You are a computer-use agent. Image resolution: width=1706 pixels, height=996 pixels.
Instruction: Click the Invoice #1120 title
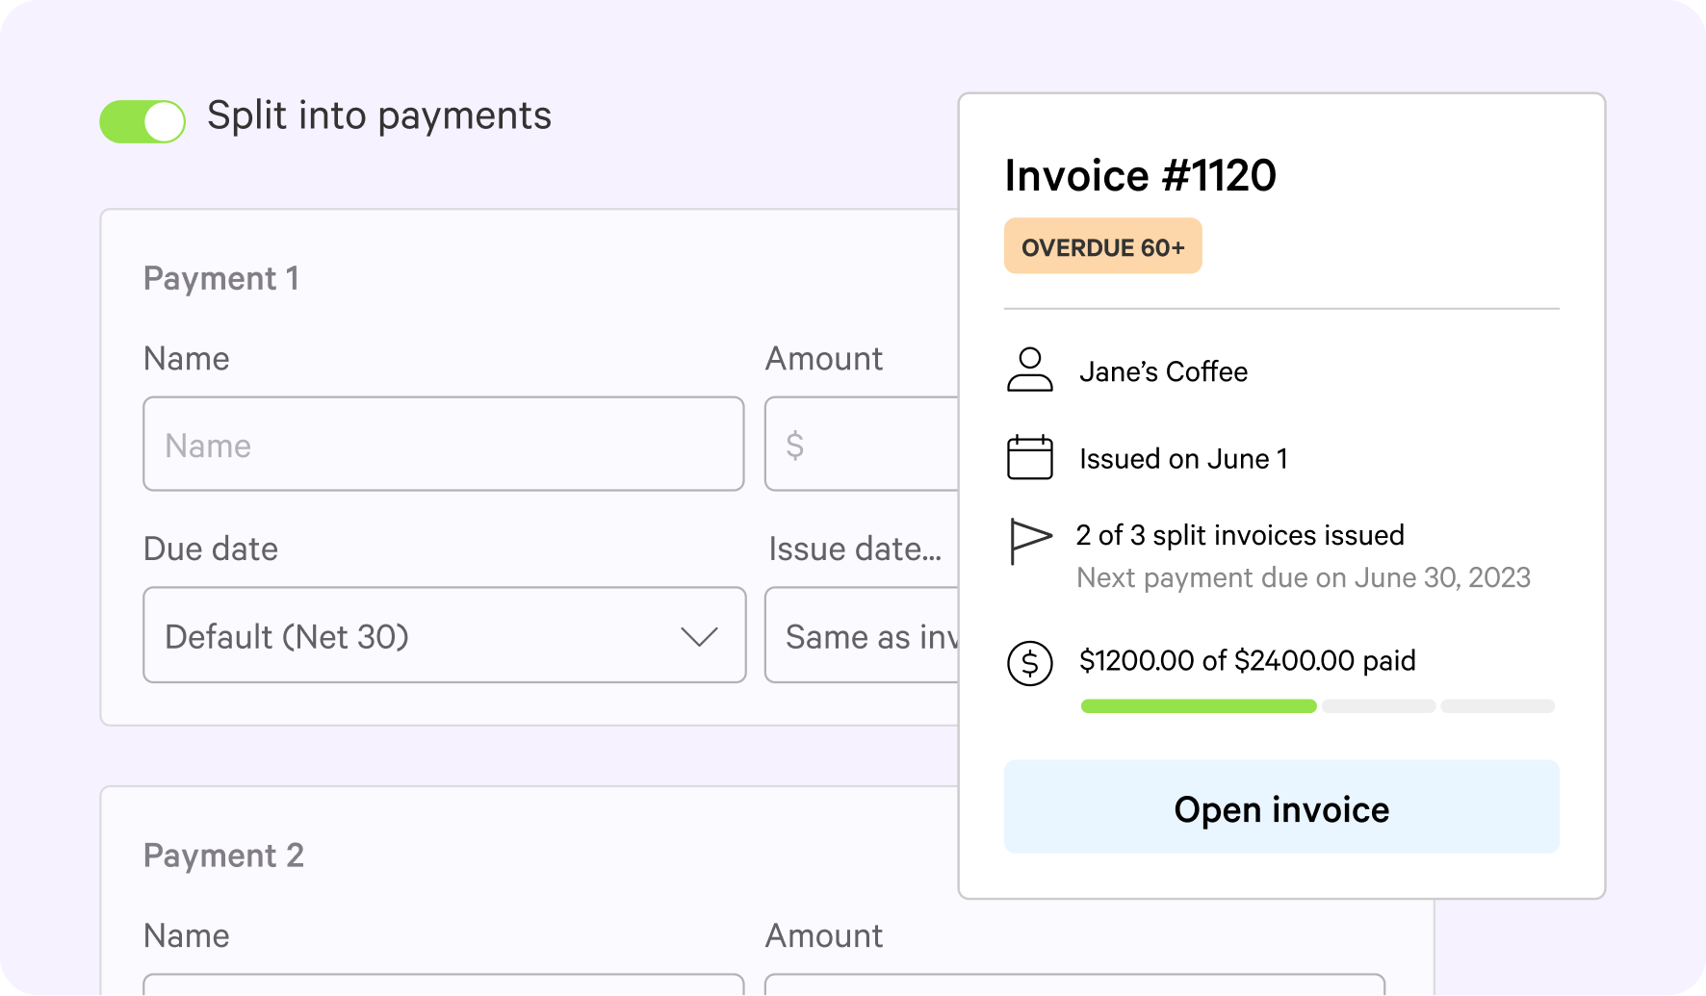(1140, 174)
